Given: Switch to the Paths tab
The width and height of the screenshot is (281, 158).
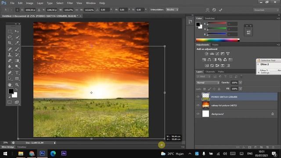Looking at the screenshot, I should click(221, 72).
